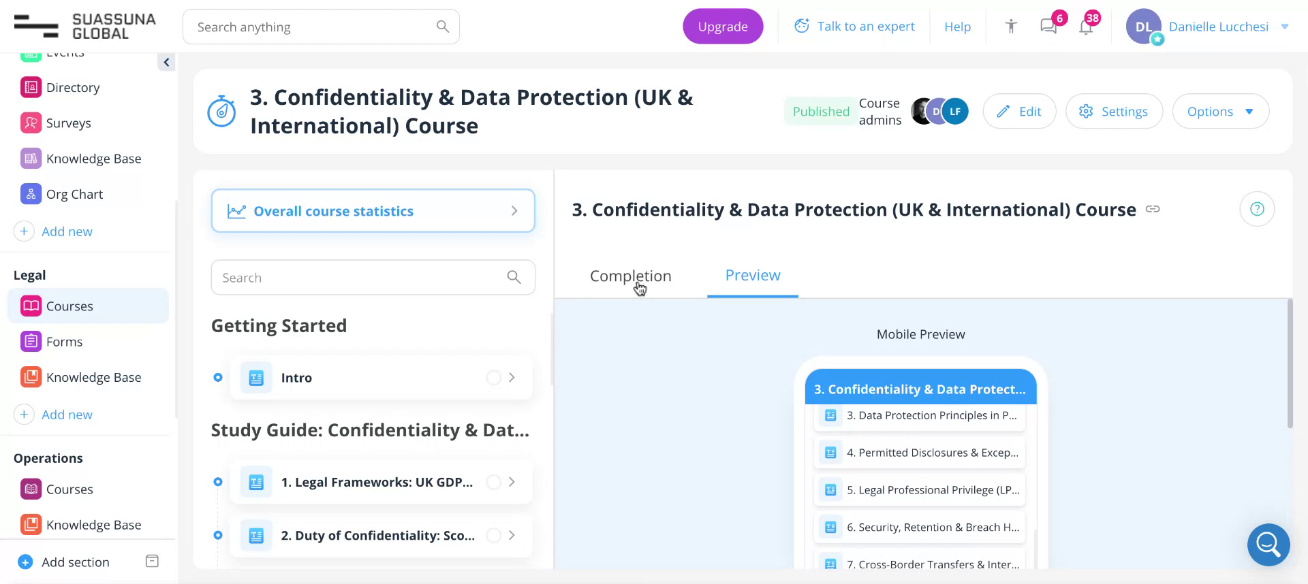
Task: Open chat messages icon with badge
Action: pyautogui.click(x=1048, y=27)
